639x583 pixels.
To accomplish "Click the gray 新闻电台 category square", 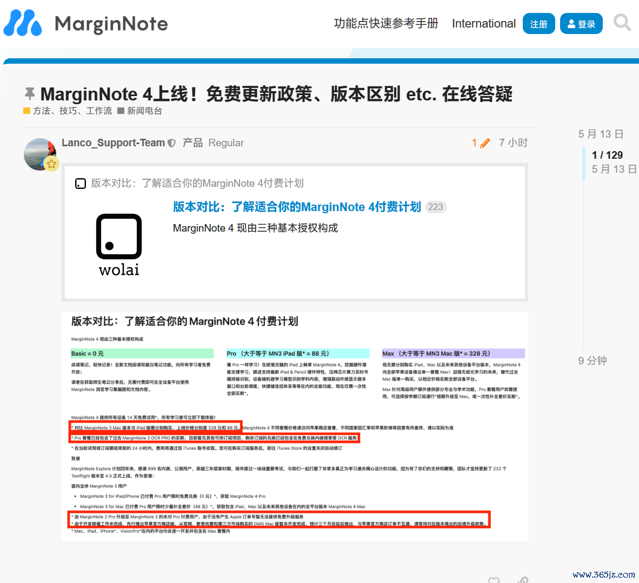I will (x=121, y=111).
